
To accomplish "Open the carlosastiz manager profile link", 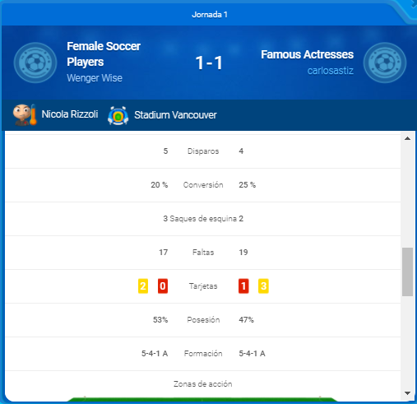I will click(331, 71).
